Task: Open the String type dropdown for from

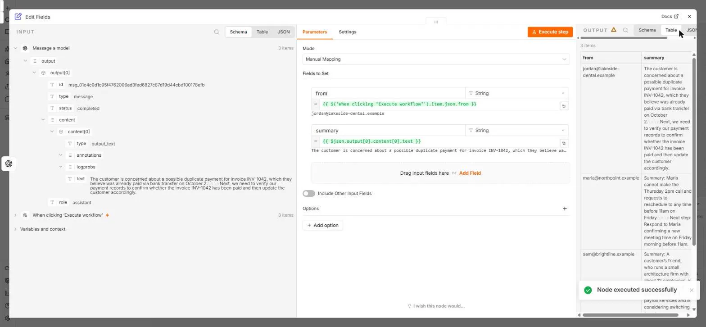Action: (x=517, y=93)
